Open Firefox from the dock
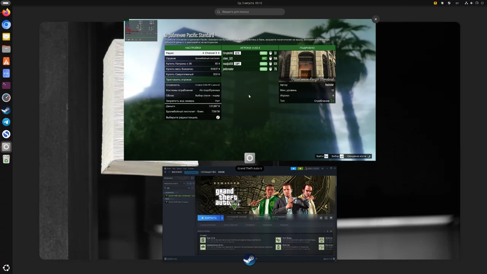 pos(6,13)
